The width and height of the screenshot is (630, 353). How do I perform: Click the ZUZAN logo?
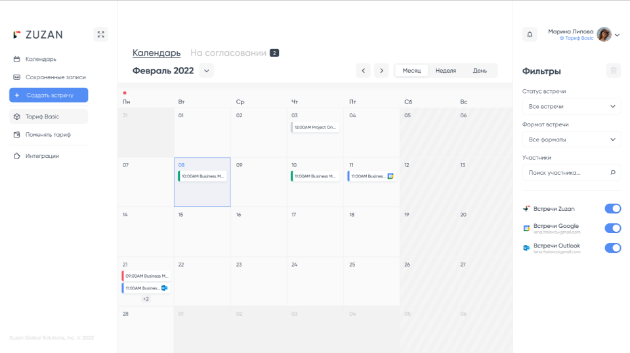38,35
